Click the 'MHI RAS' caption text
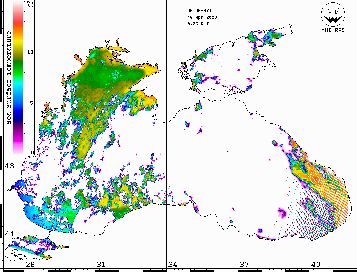The image size is (357, 272). [x=333, y=30]
